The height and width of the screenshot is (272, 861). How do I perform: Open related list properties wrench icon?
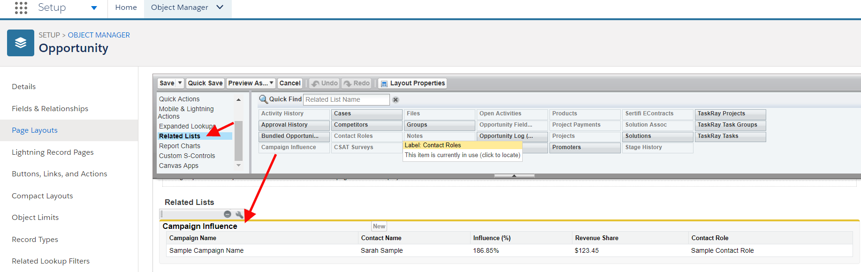click(239, 214)
